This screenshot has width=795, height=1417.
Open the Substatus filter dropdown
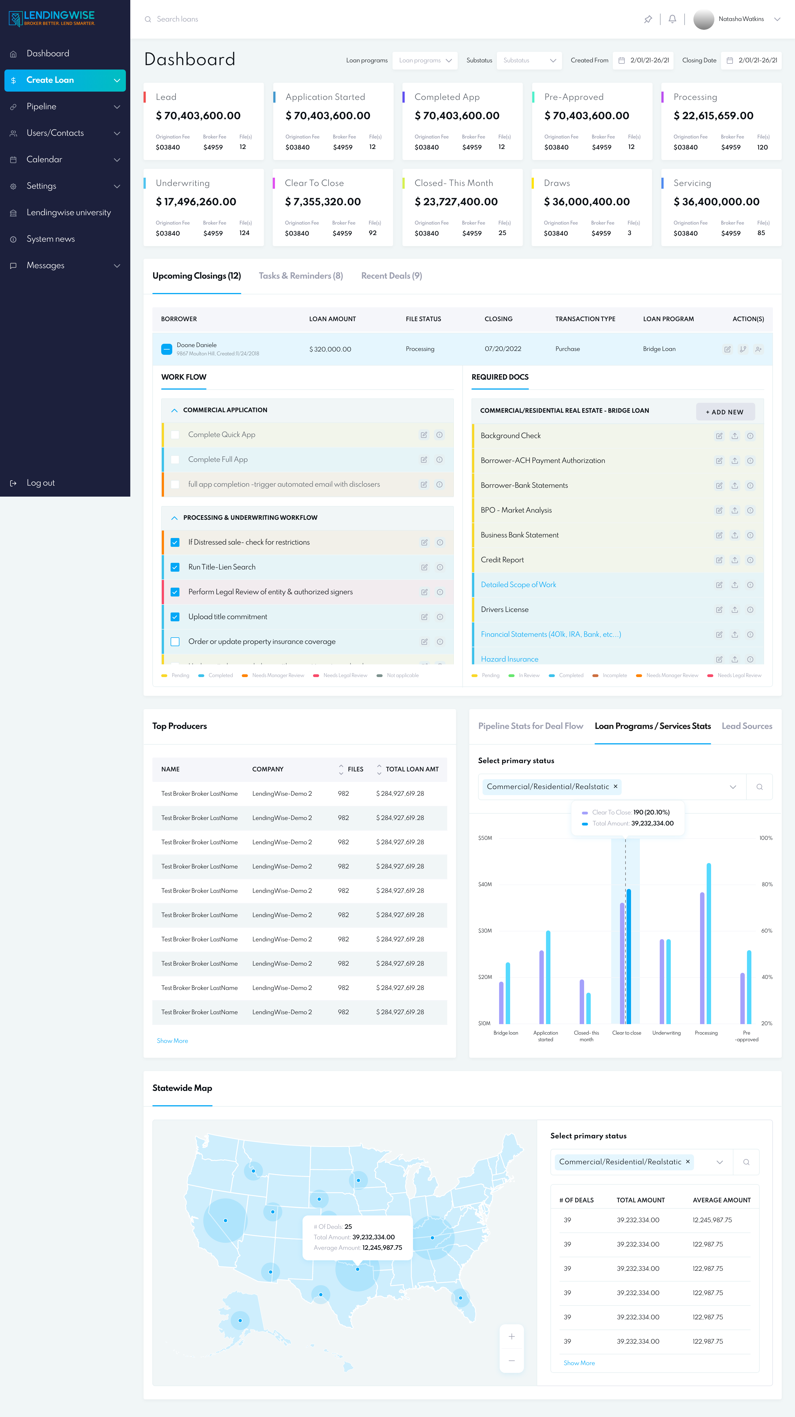[x=529, y=60]
